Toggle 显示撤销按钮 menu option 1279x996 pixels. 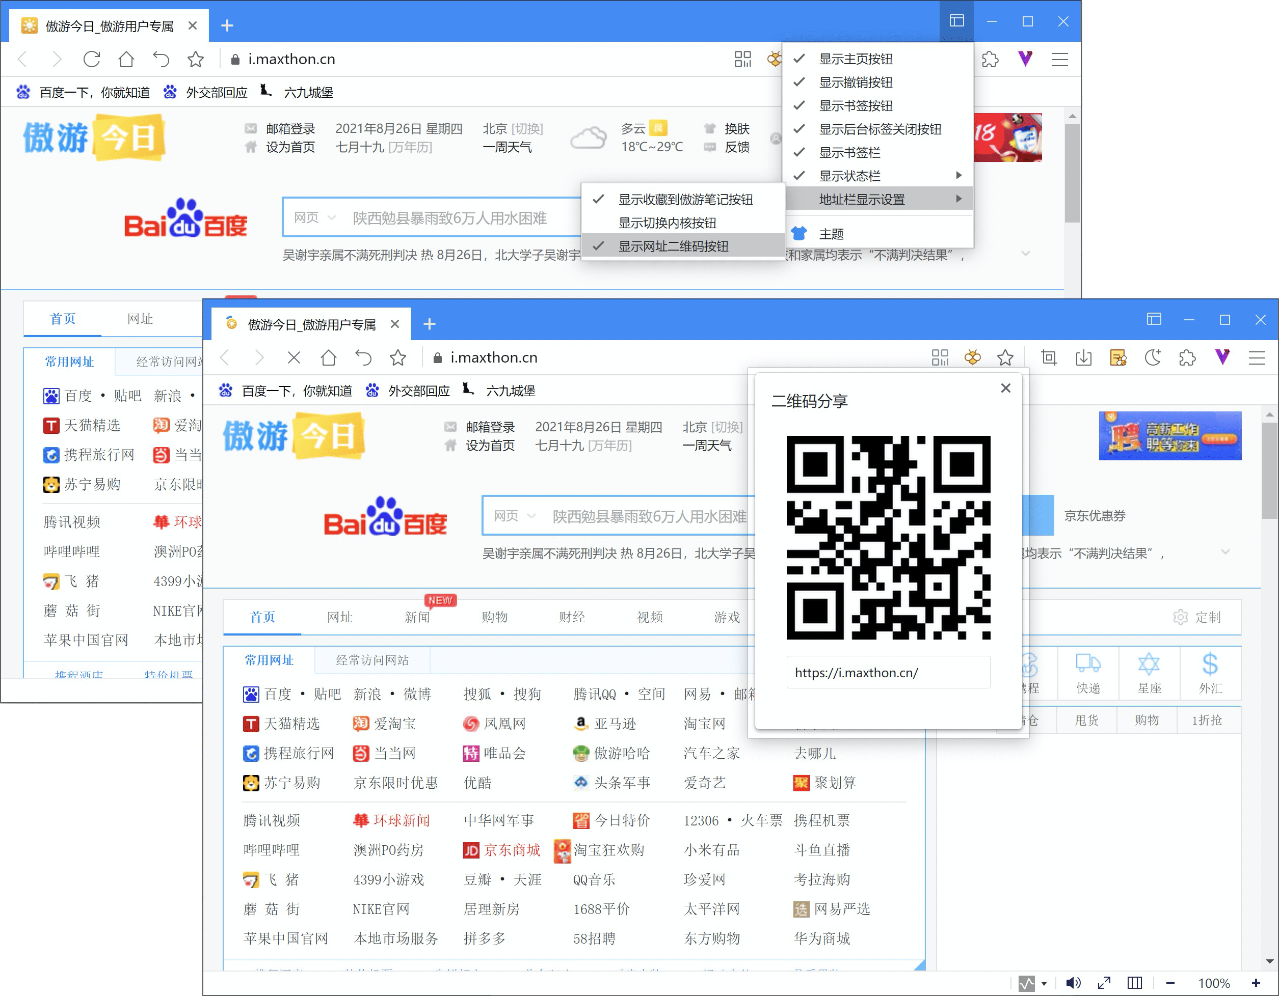coord(877,82)
